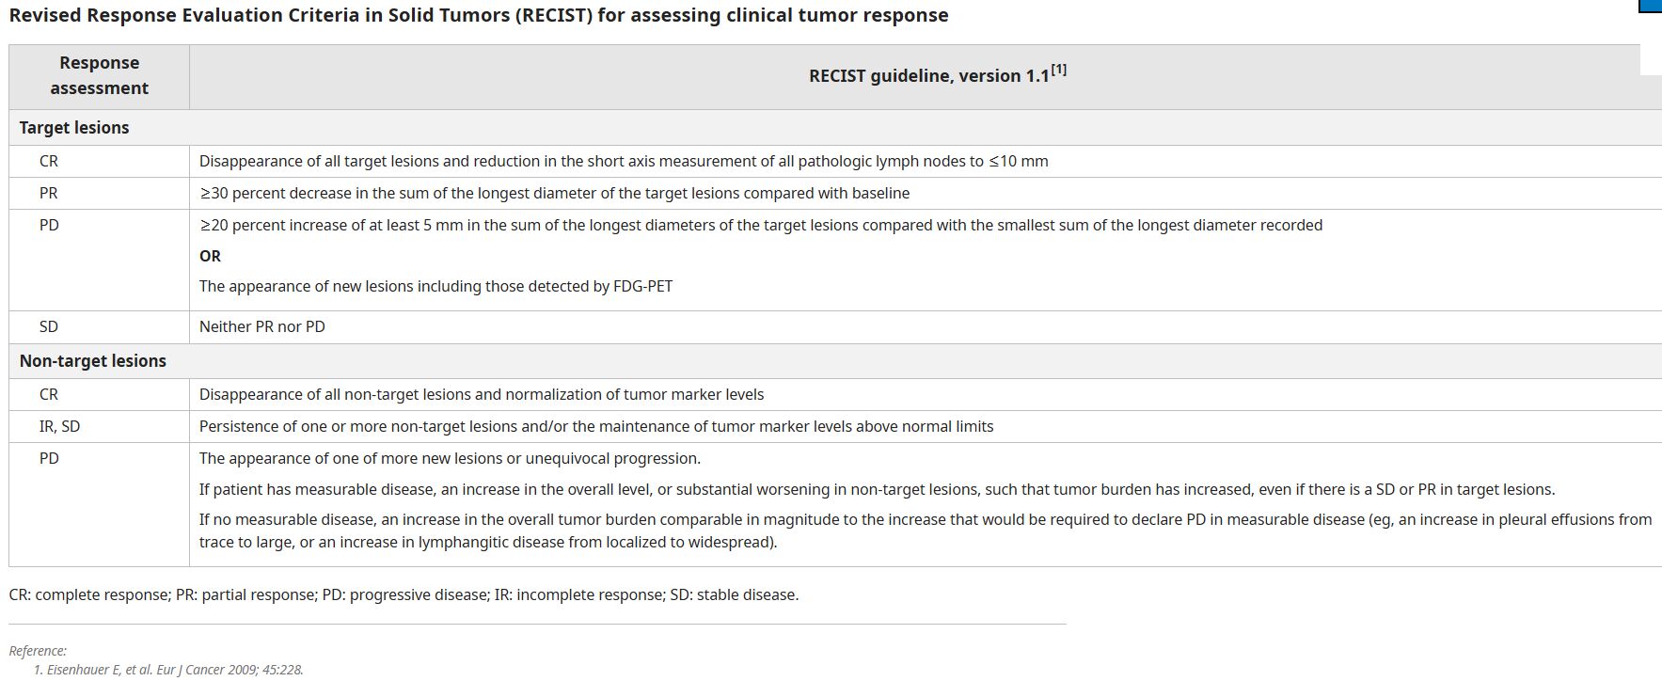The image size is (1662, 681).
Task: Select the "Response assessment" column header
Action: coord(99,75)
